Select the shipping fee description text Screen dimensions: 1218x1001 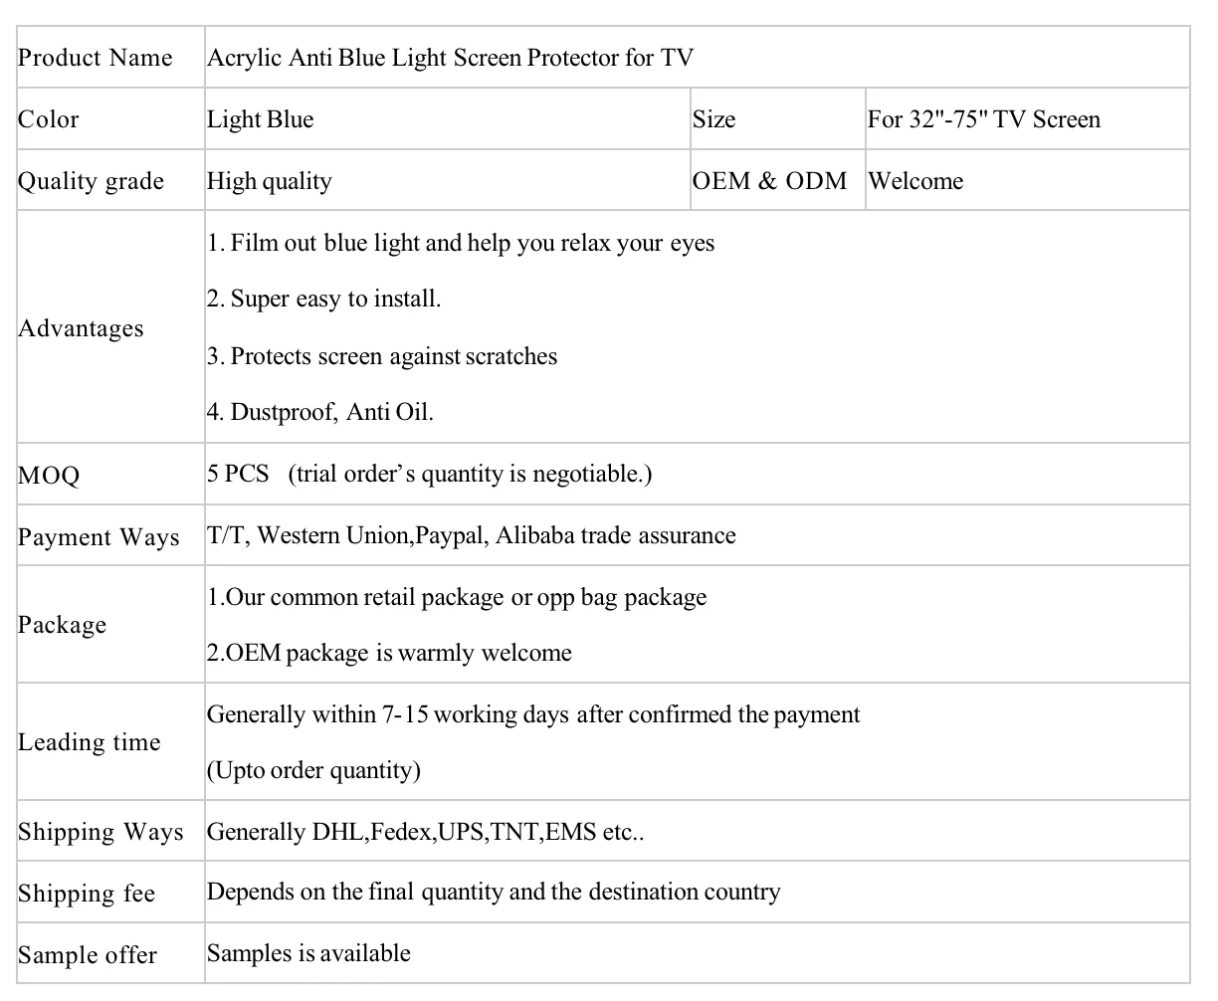coord(493,892)
